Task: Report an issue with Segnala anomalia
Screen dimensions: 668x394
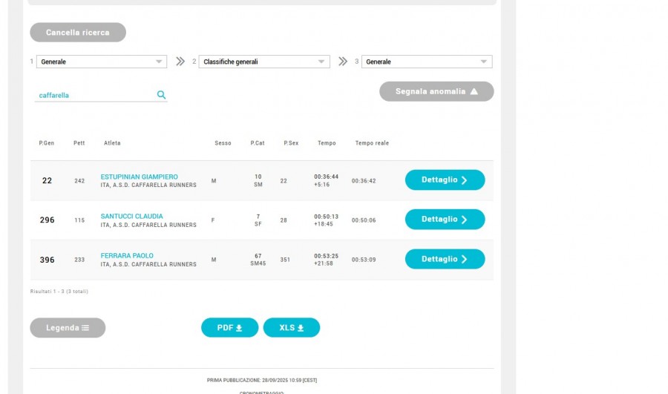Action: (x=436, y=91)
